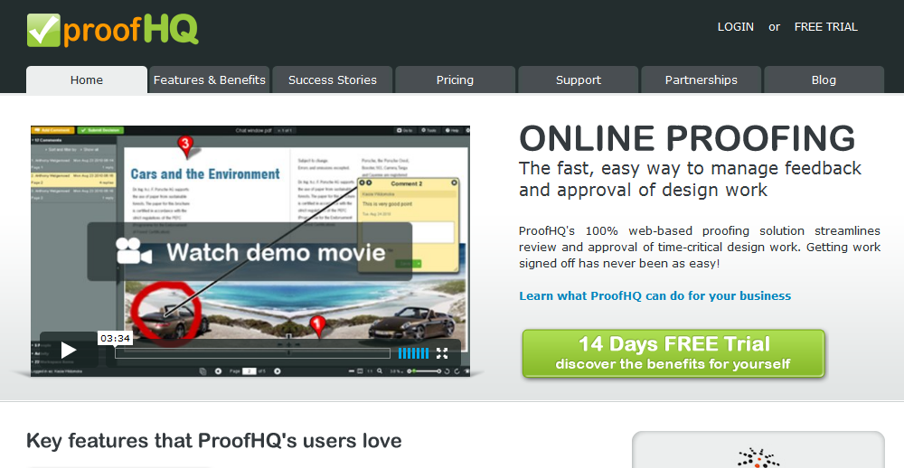Viewport: 904px width, 468px height.
Task: Click the 03:34 video duration label
Action: coord(115,338)
